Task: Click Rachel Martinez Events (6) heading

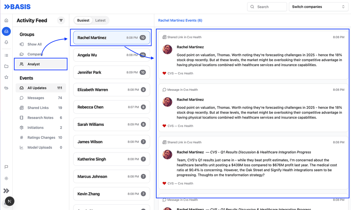Action: click(180, 20)
